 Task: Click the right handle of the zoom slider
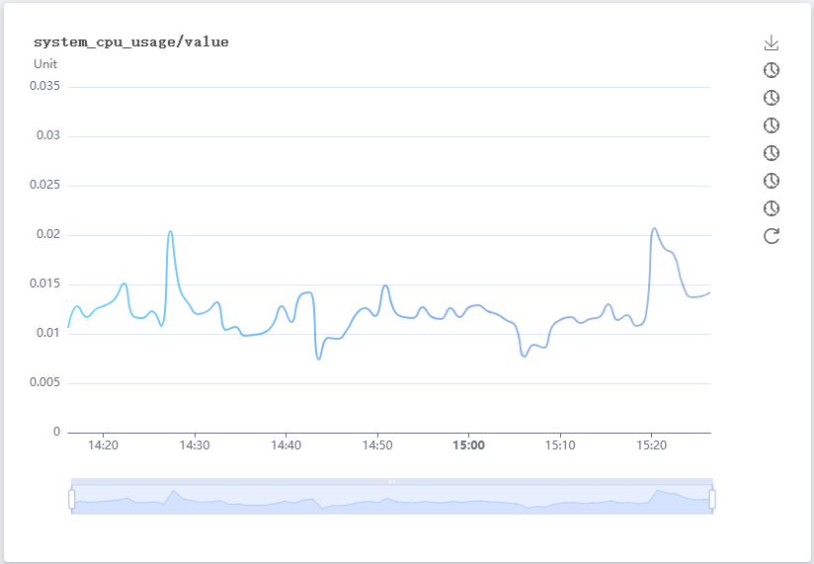pyautogui.click(x=712, y=500)
